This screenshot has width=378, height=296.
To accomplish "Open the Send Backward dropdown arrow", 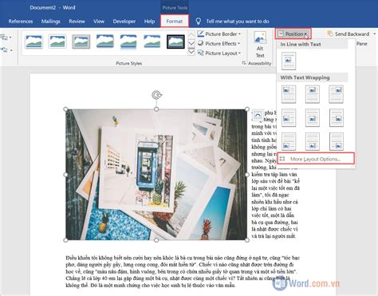I will coord(374,34).
